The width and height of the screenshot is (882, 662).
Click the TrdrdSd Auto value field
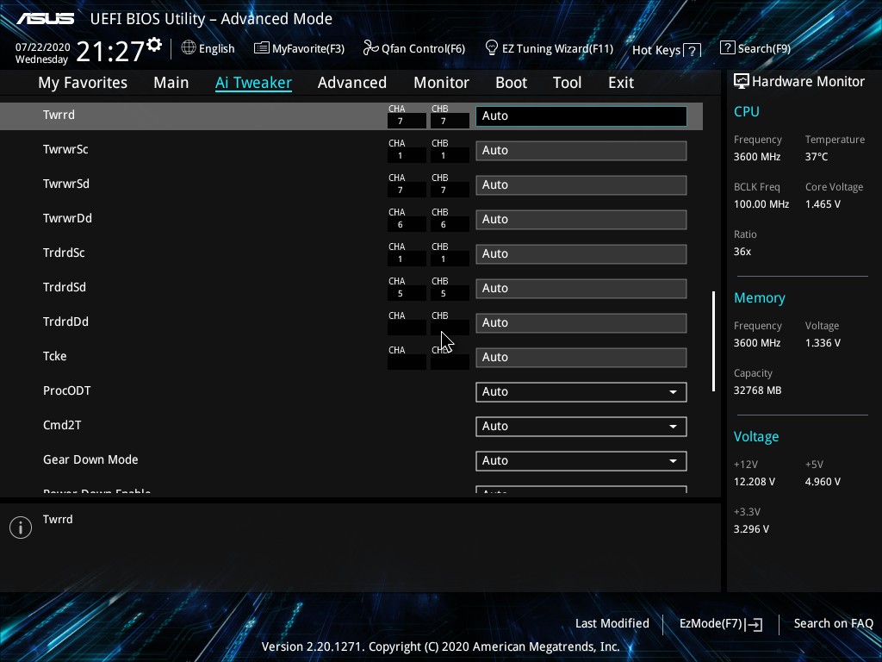(581, 288)
